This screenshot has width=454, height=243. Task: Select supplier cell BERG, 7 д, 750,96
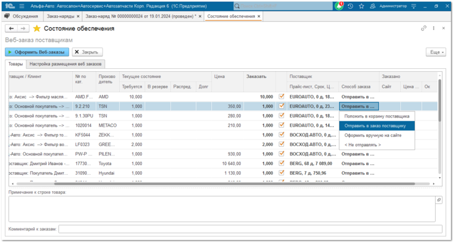point(313,173)
